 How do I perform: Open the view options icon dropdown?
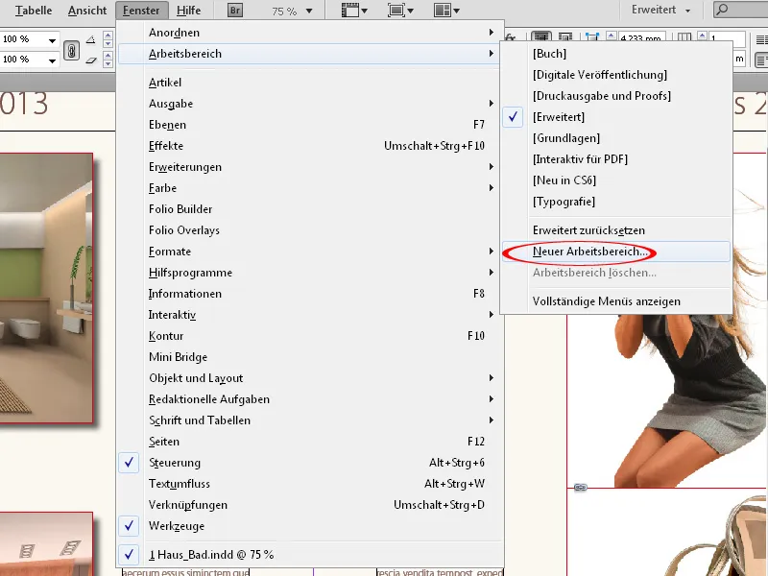click(354, 11)
